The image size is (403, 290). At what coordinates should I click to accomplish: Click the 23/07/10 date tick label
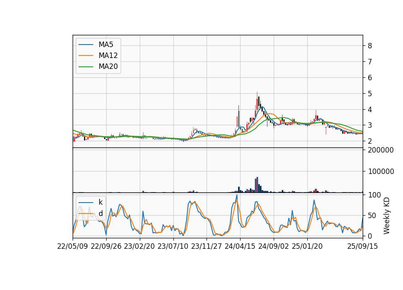coord(173,246)
